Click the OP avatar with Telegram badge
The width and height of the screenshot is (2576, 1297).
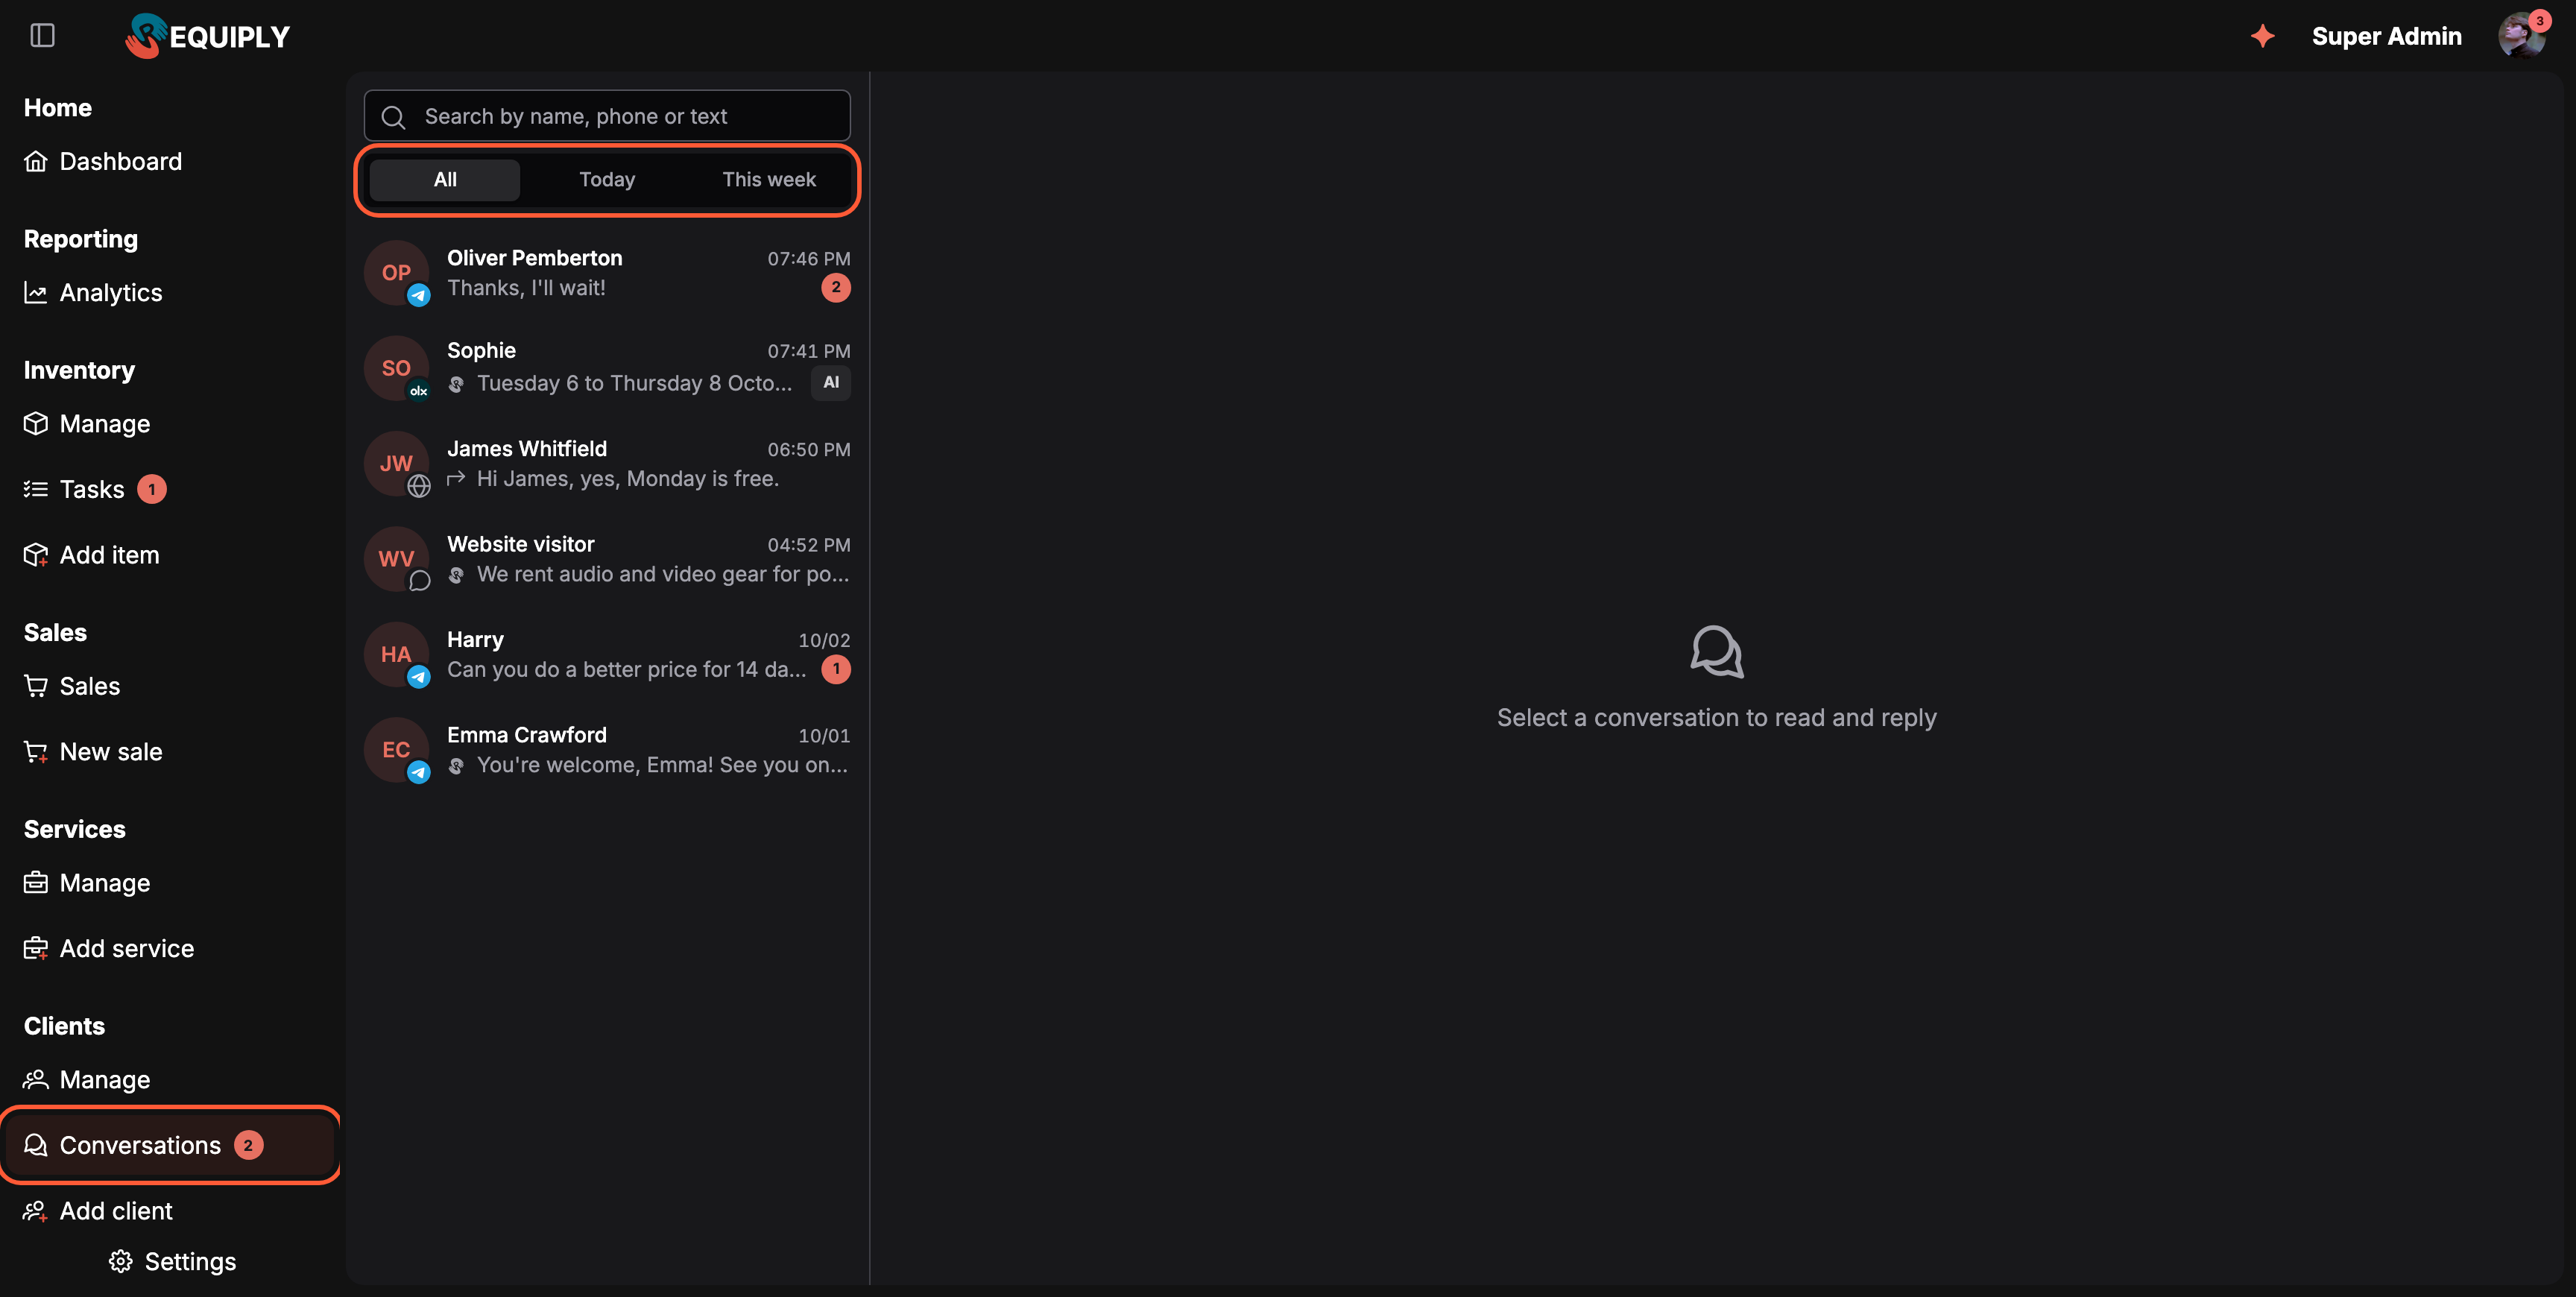[x=397, y=273]
